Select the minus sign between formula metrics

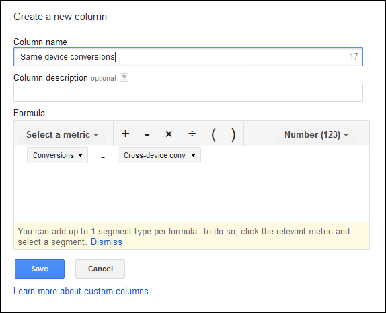coord(103,156)
